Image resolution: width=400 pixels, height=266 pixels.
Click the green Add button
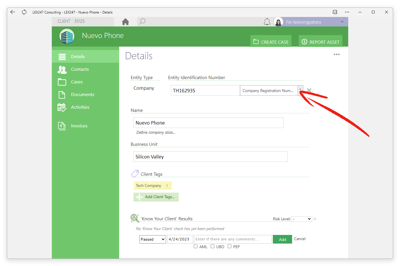(282, 239)
